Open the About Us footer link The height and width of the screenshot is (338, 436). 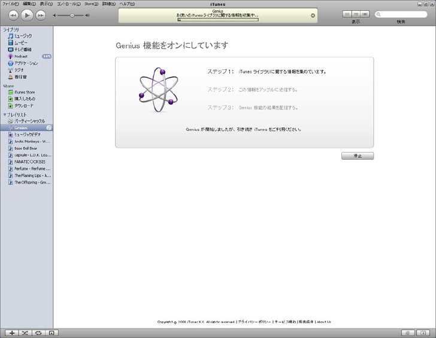[x=324, y=322]
